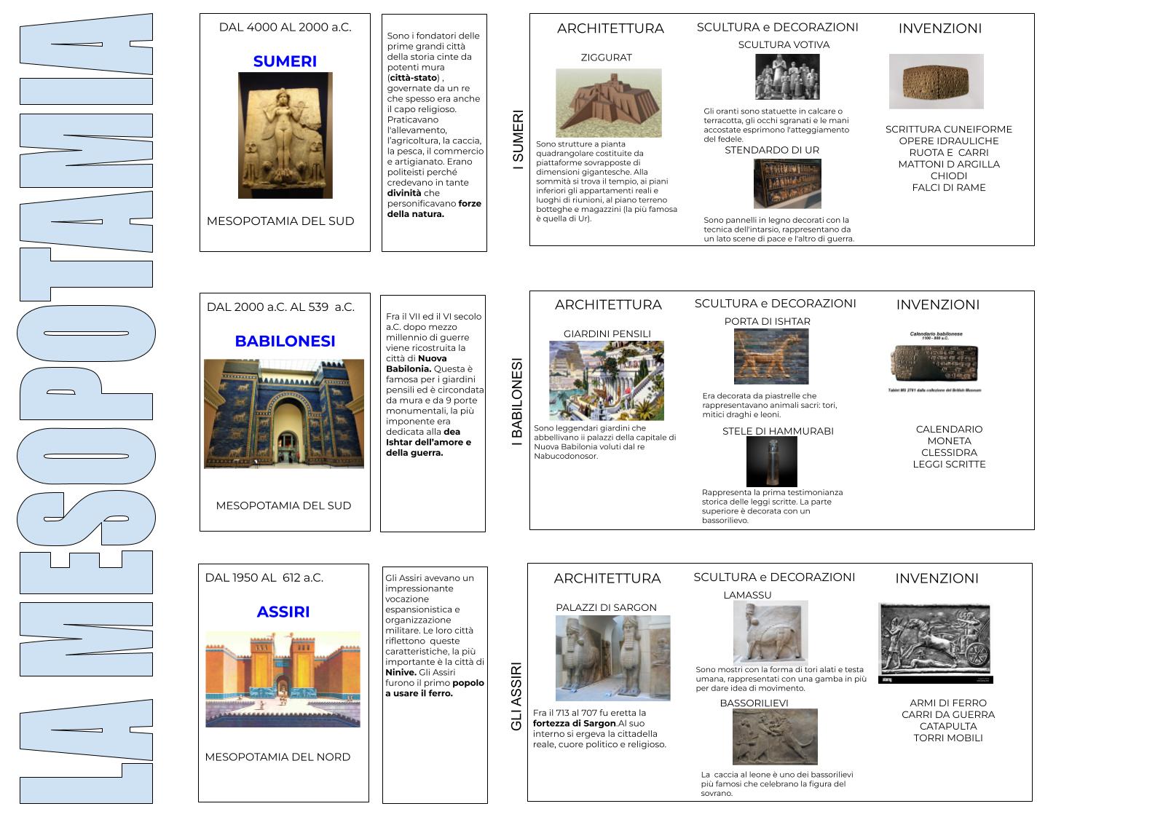Click the Bassorilievi lion hunt image
Screen dimensions: 1155x817
click(775, 736)
